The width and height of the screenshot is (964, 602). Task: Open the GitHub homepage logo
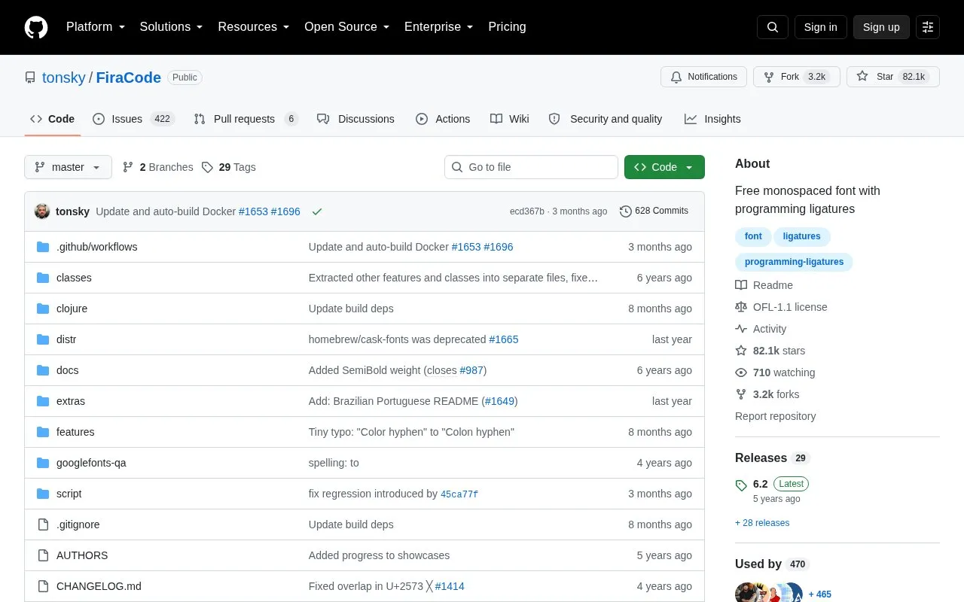[x=36, y=27]
